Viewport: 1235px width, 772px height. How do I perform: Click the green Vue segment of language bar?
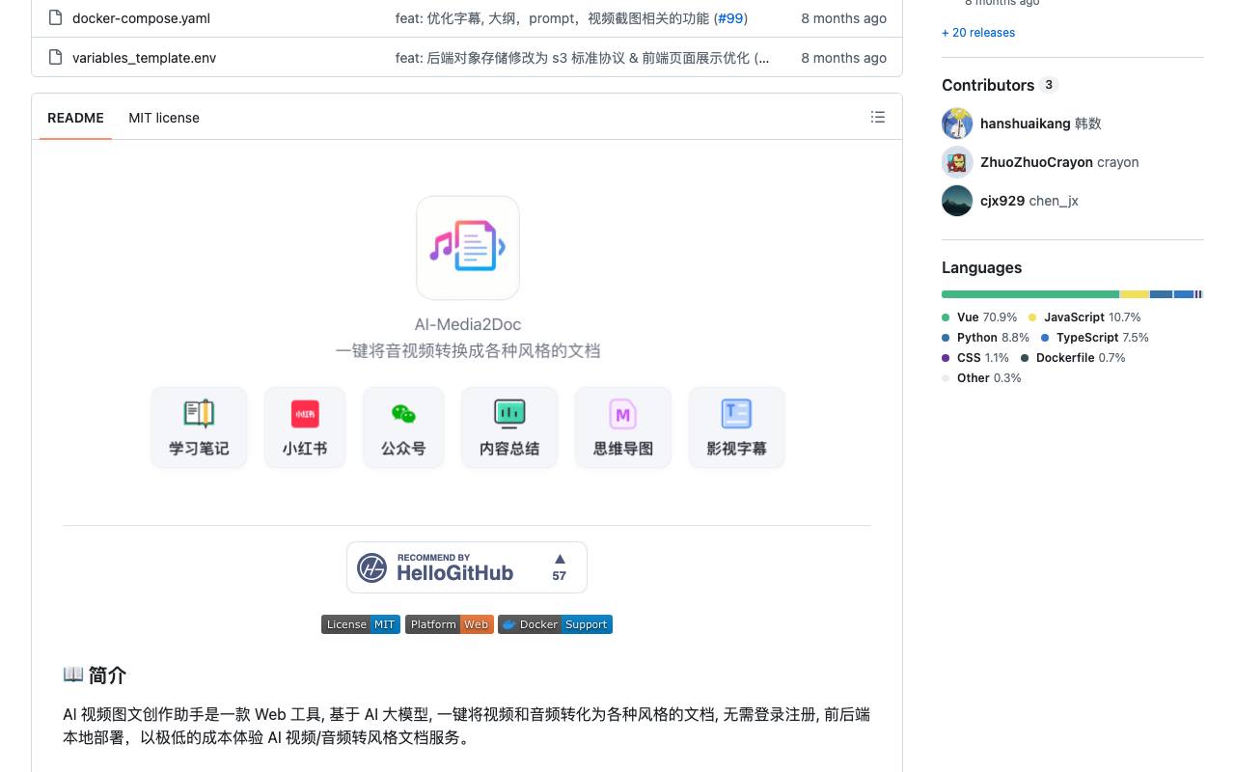pyautogui.click(x=1030, y=294)
